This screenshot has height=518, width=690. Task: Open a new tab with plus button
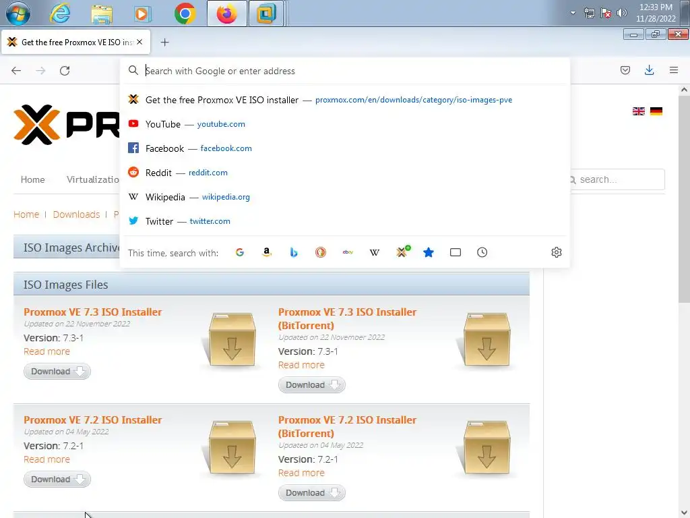tap(164, 42)
